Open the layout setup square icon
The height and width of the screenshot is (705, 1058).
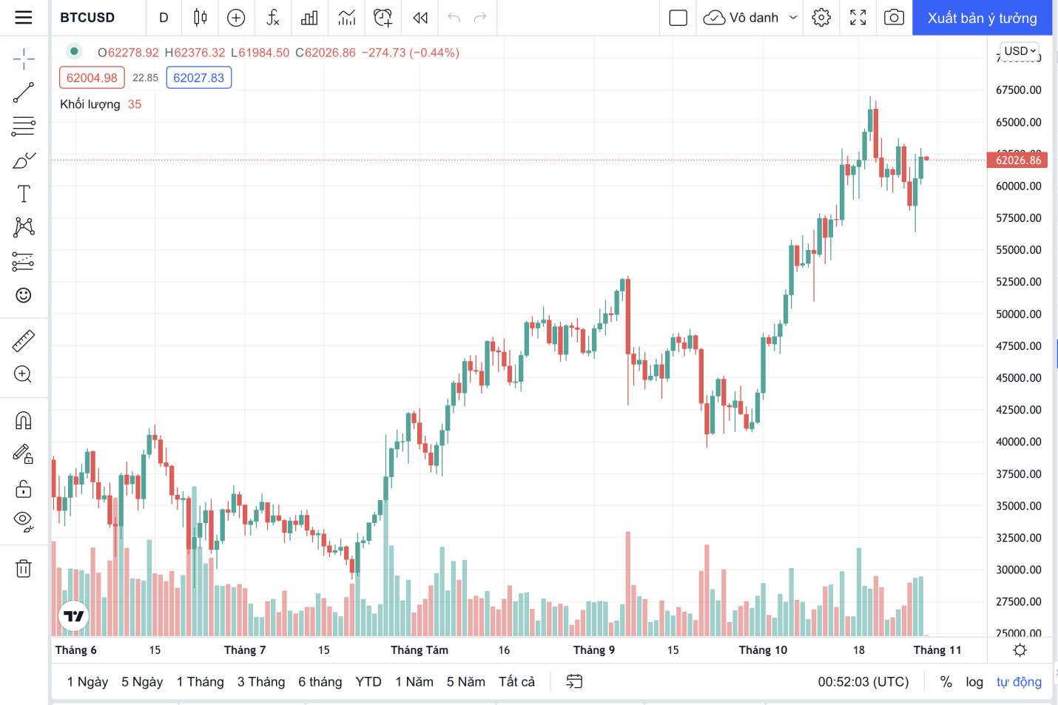pos(678,18)
